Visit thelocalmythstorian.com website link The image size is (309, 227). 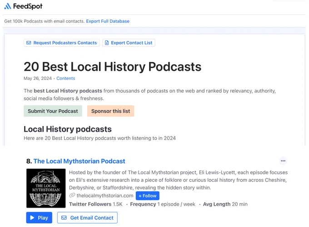pyautogui.click(x=105, y=196)
